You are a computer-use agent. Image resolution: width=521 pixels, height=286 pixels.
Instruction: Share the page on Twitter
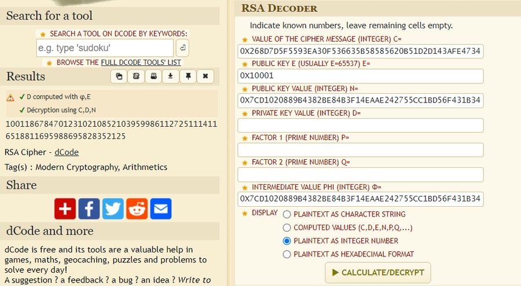(x=113, y=208)
